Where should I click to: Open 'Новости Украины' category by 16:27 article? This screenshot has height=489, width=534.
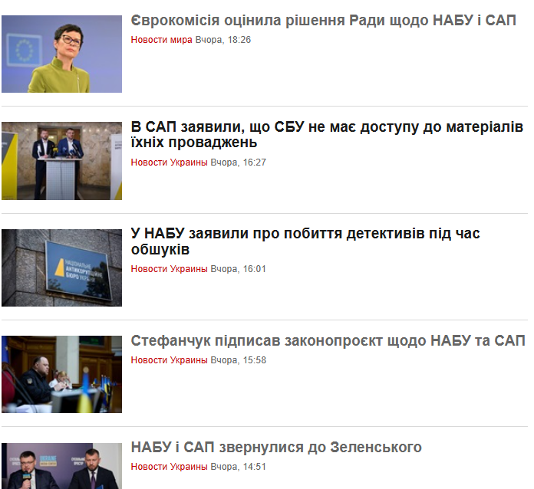169,162
